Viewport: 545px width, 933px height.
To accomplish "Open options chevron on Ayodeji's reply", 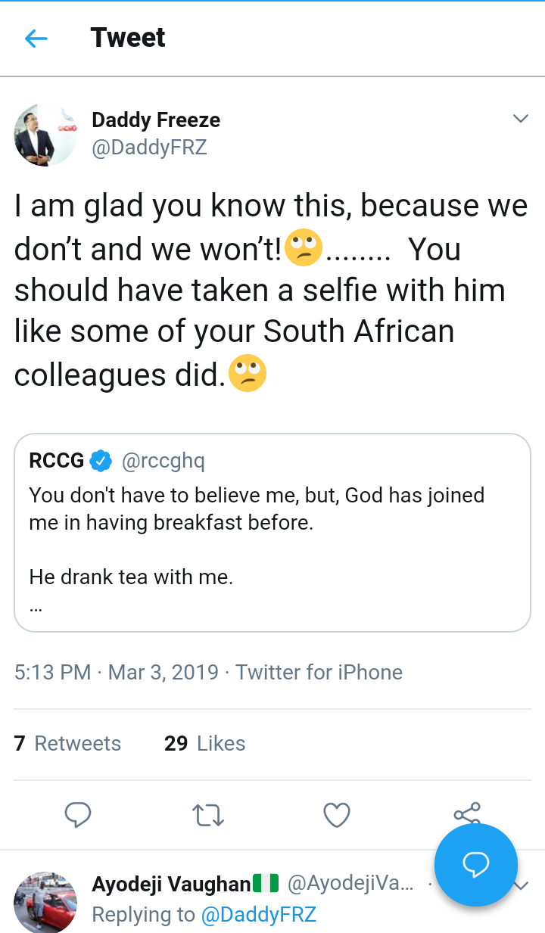I will [521, 886].
